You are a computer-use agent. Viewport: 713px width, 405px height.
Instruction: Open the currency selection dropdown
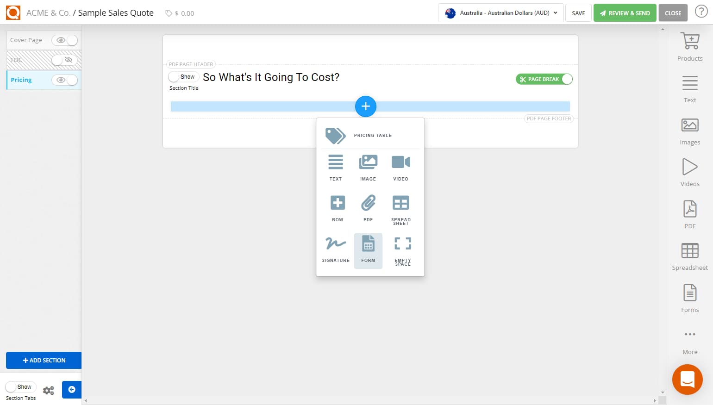click(500, 13)
